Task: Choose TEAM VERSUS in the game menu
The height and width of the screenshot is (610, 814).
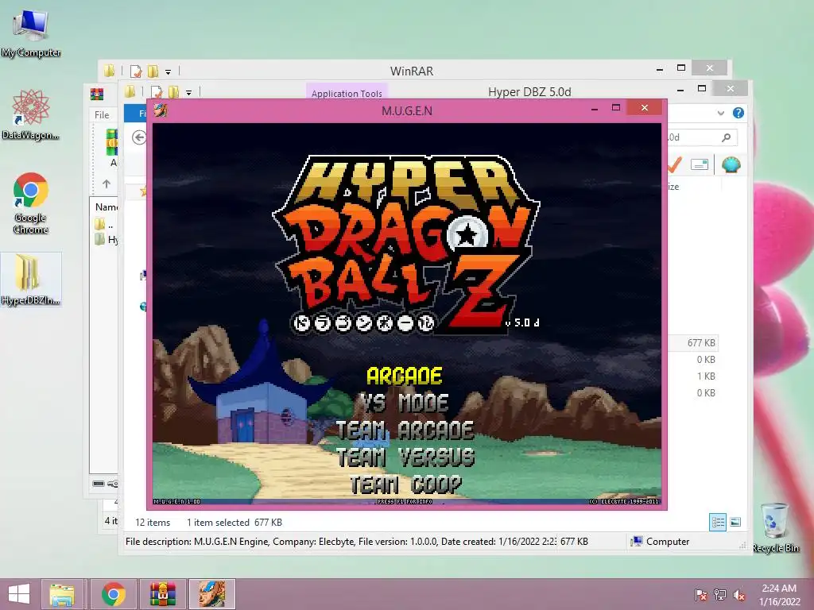Action: coord(405,457)
